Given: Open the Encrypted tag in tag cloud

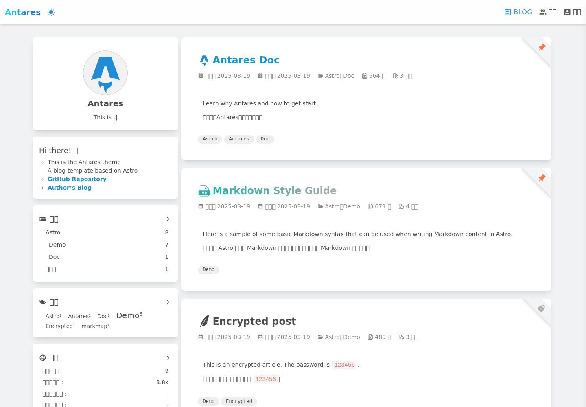Looking at the screenshot, I should click(60, 326).
